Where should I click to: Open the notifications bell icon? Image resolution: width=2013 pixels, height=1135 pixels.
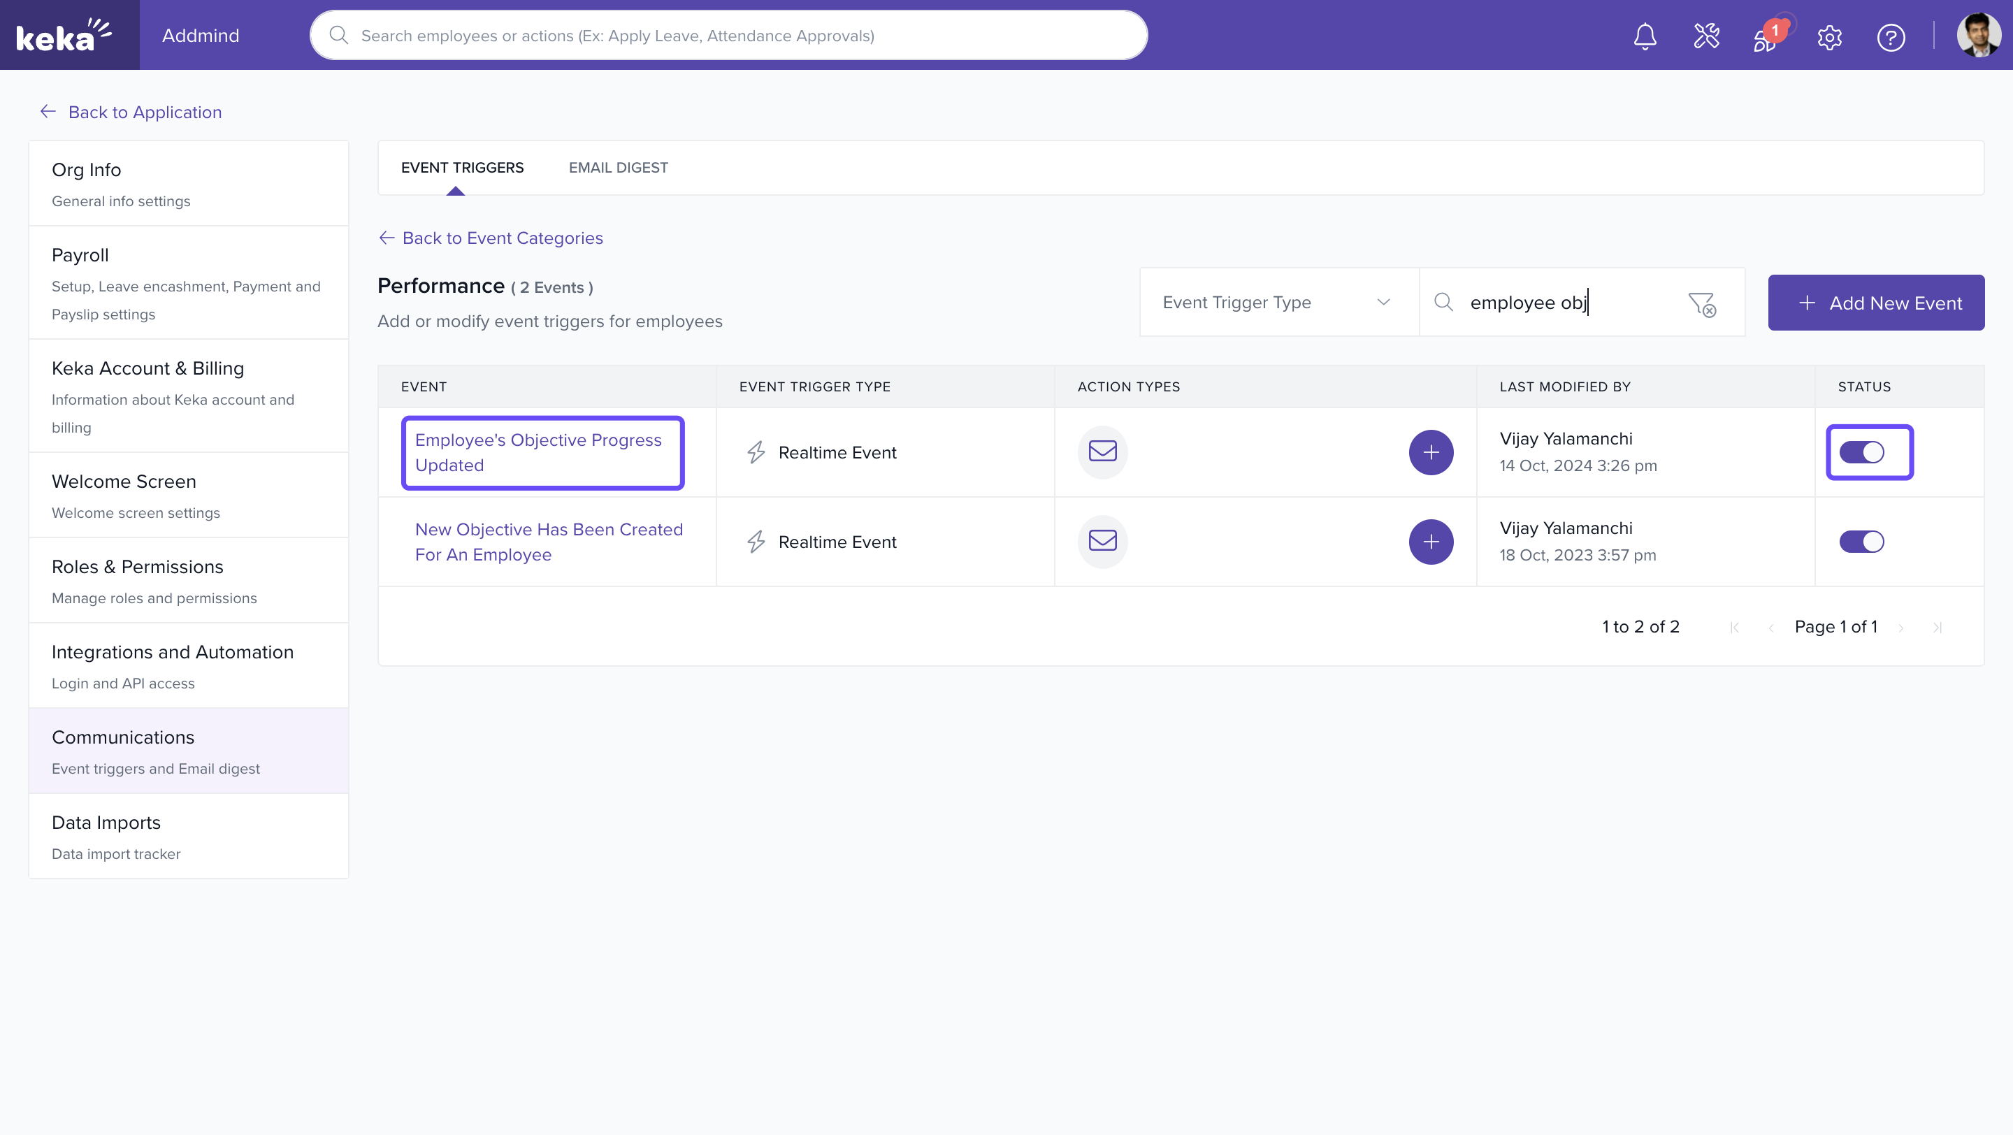coord(1645,36)
